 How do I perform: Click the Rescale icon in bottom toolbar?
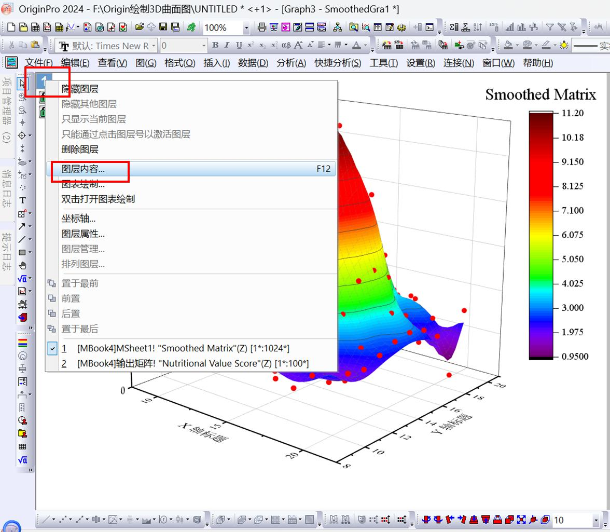[521, 520]
